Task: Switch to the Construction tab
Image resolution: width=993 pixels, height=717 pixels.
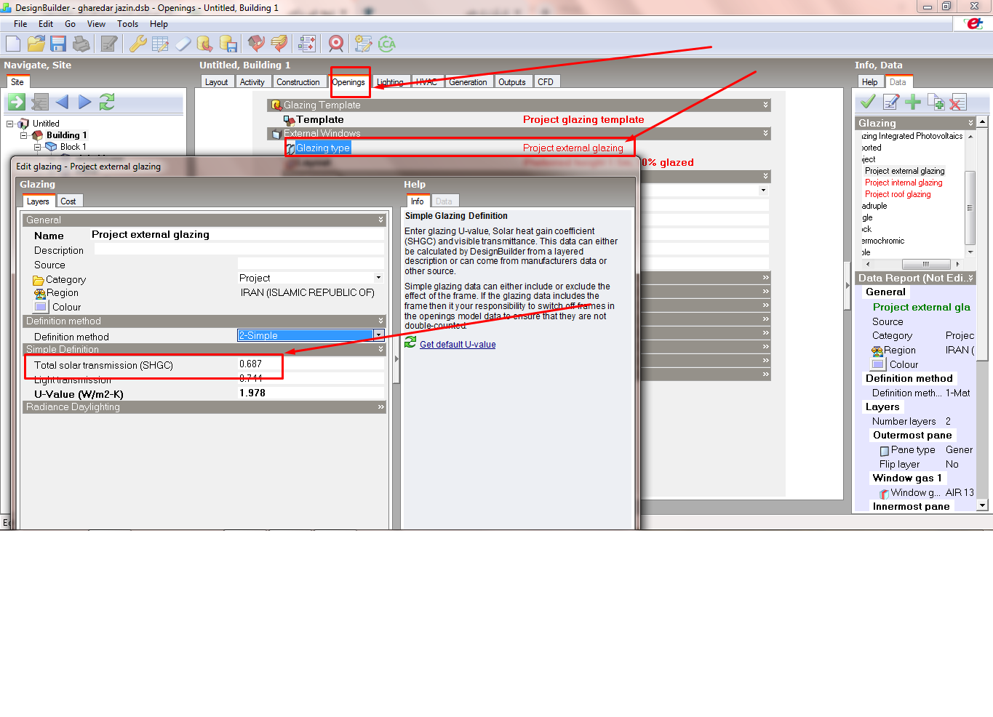Action: (x=298, y=82)
